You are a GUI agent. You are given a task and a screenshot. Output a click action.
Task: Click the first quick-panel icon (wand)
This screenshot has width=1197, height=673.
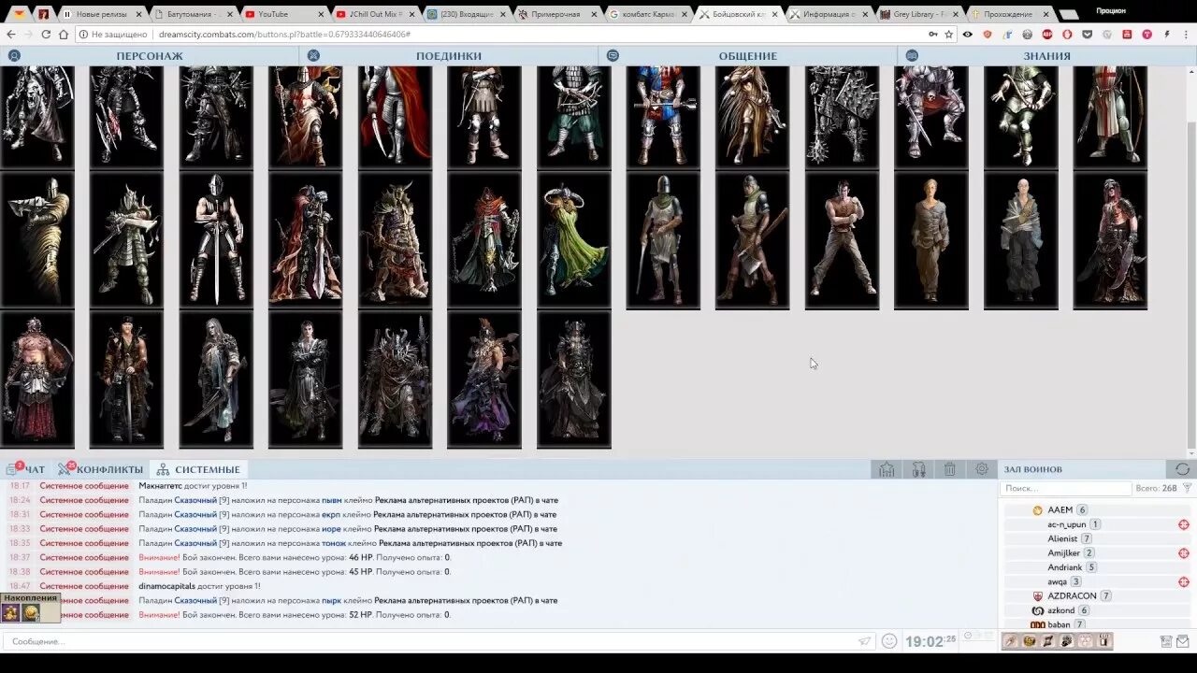pyautogui.click(x=1011, y=641)
